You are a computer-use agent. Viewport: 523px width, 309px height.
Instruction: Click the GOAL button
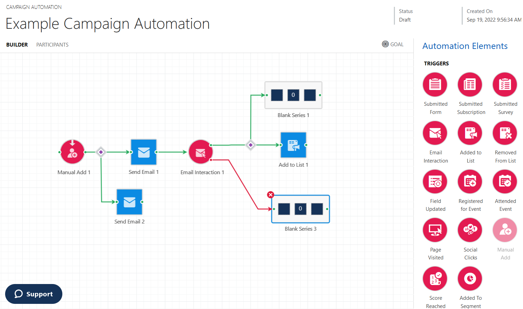393,44
